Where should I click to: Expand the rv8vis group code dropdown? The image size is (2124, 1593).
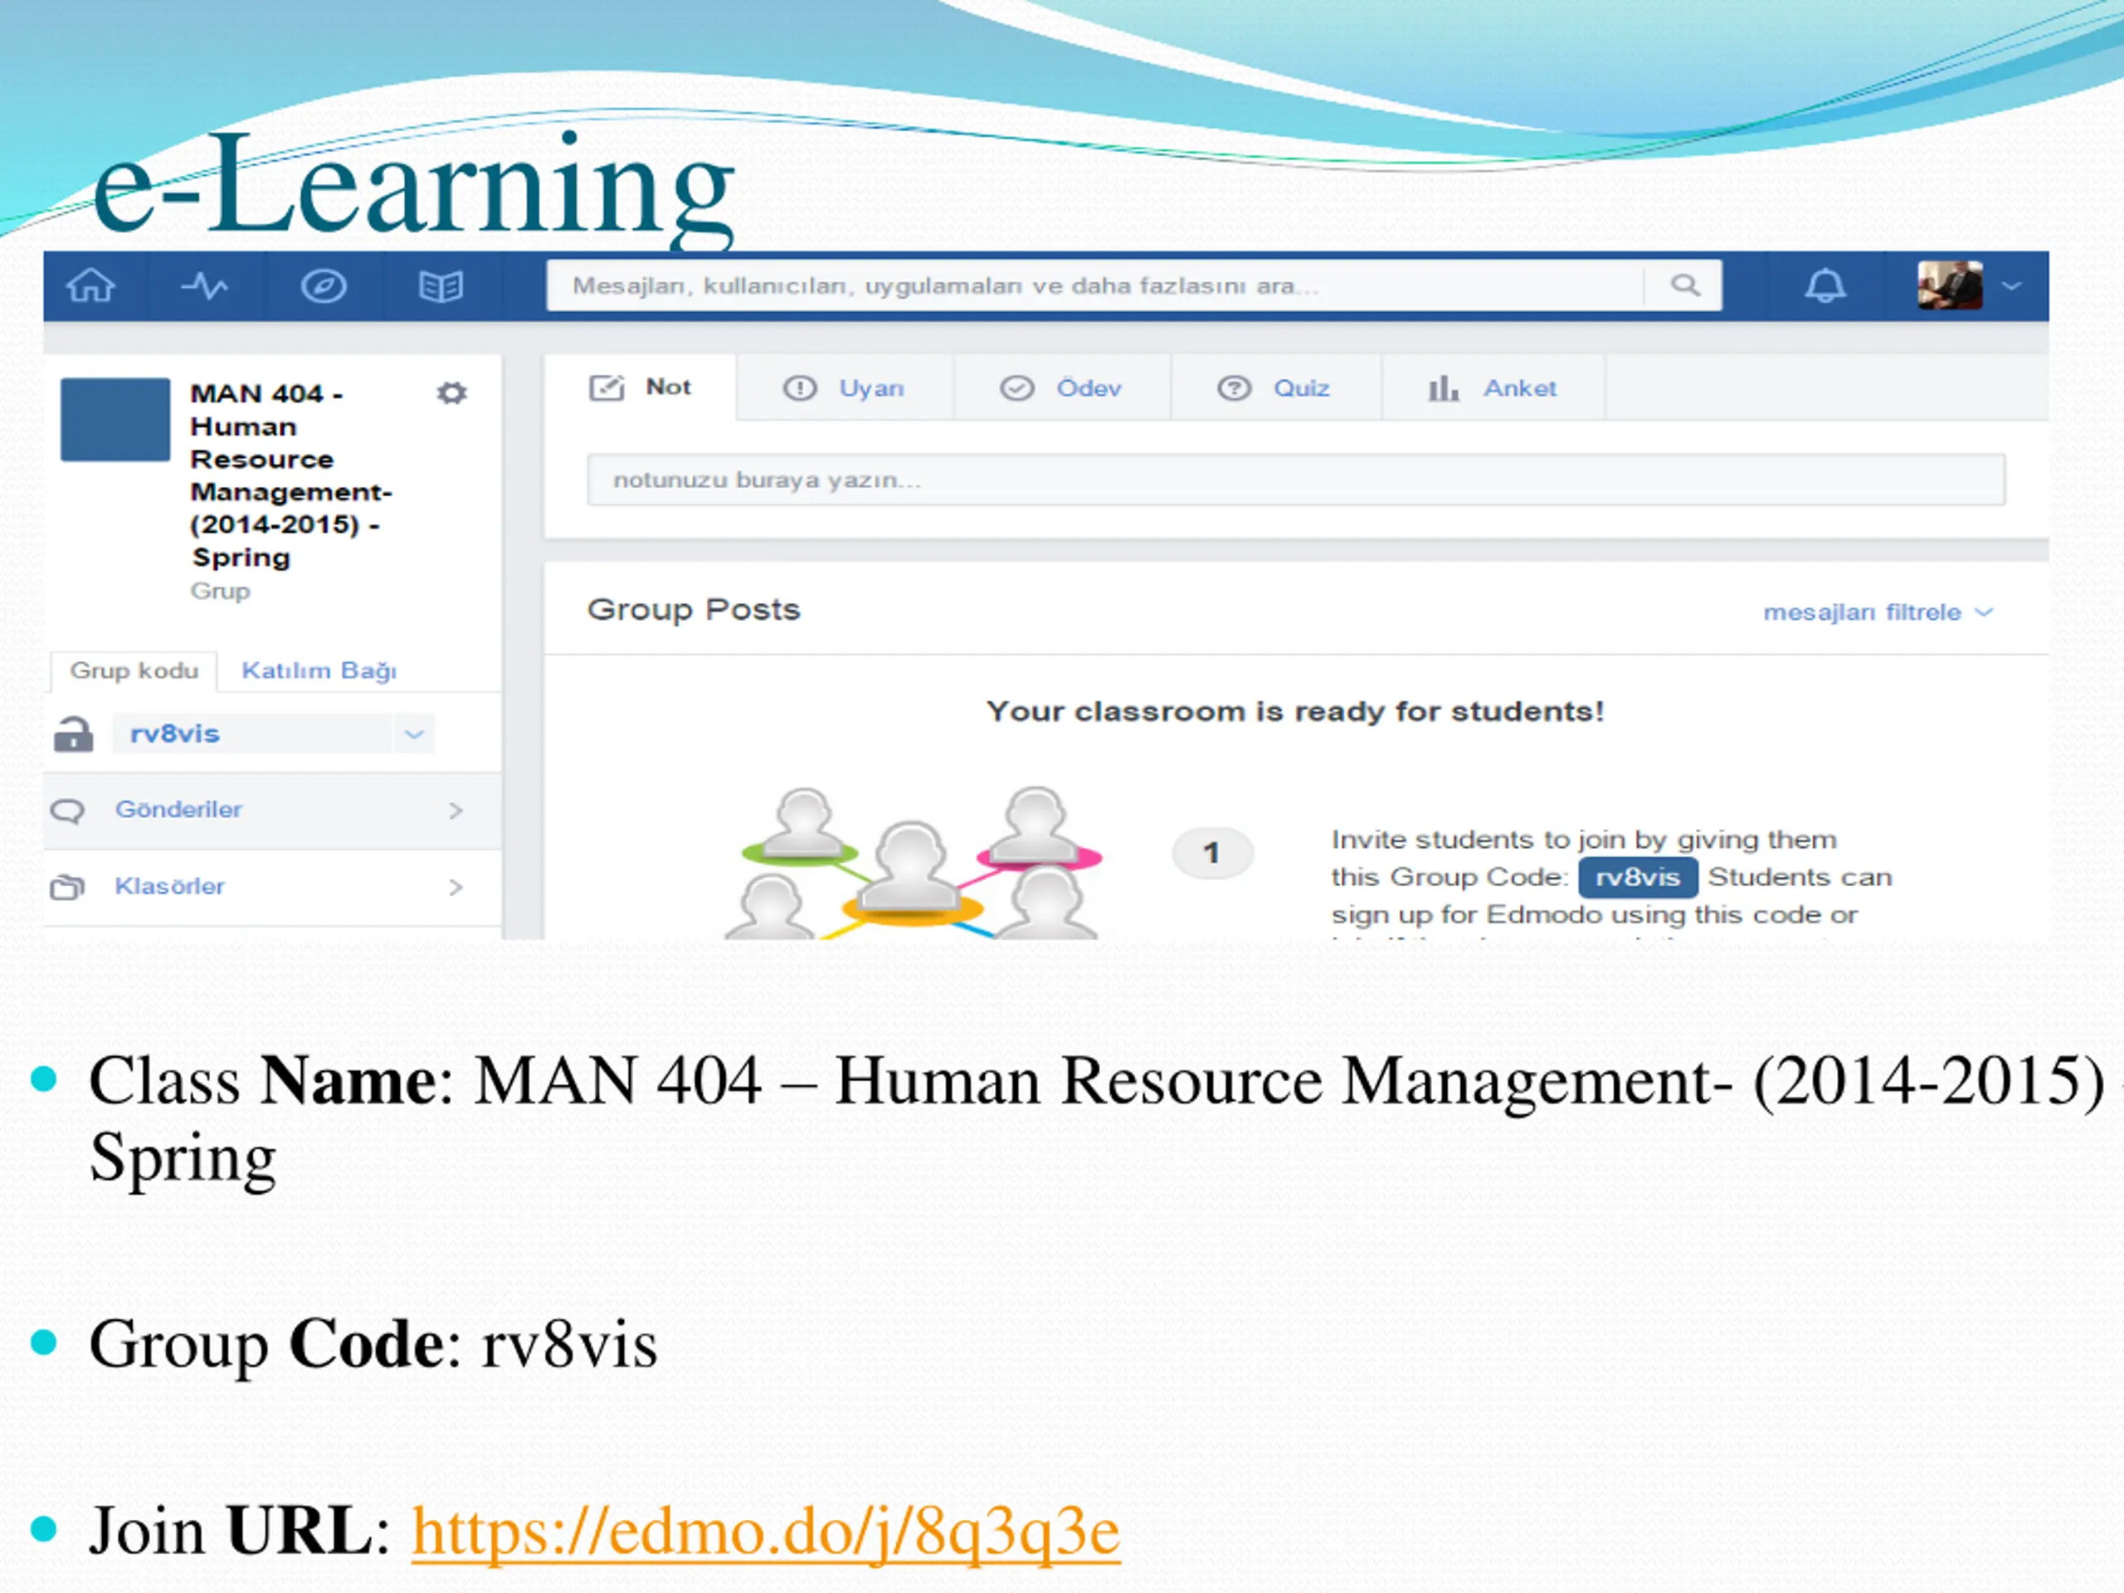pyautogui.click(x=414, y=734)
